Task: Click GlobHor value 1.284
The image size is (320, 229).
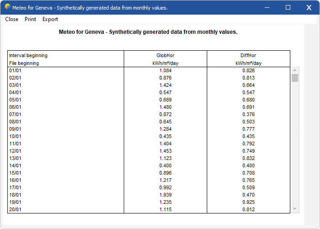Action: (165, 129)
